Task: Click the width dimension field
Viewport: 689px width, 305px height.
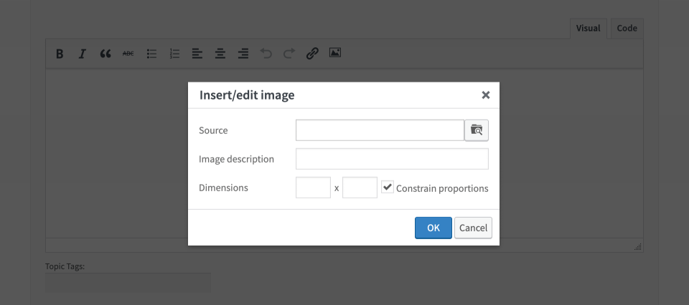Action: (x=314, y=188)
